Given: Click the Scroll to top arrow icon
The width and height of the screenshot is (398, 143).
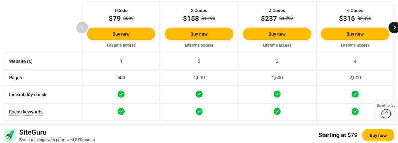Looking at the screenshot, I should [x=386, y=113].
